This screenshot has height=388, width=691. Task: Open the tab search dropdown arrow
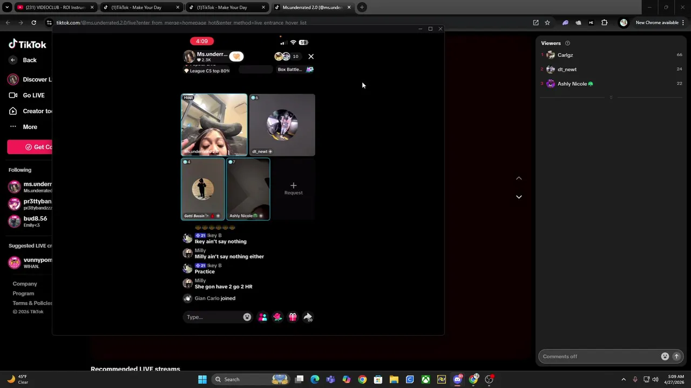click(x=7, y=8)
